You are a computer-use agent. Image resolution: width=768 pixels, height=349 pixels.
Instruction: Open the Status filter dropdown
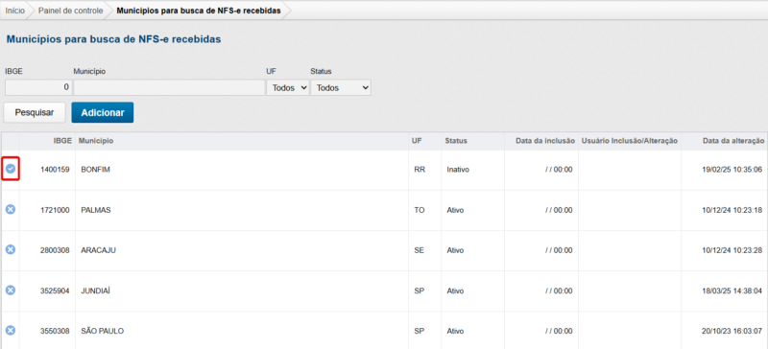pos(341,87)
